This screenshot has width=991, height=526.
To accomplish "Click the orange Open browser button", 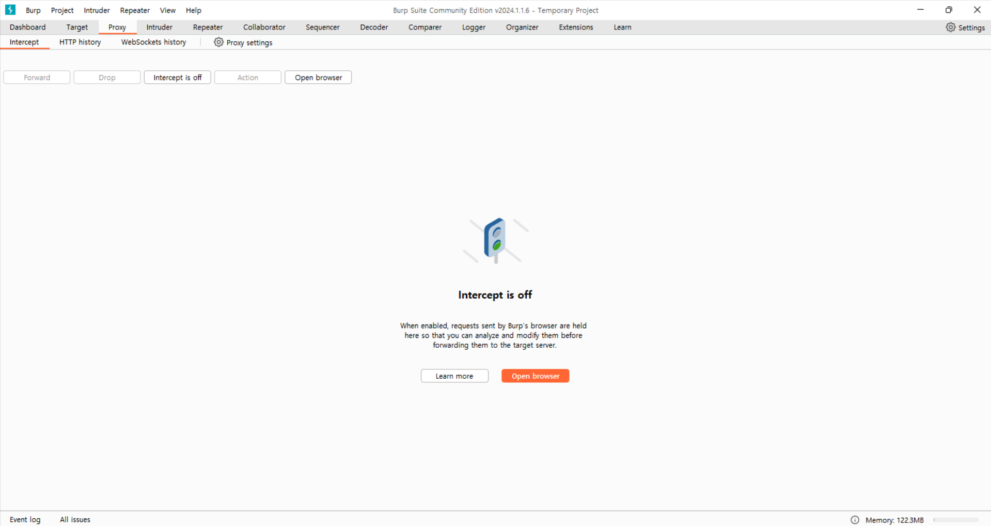I will pyautogui.click(x=535, y=376).
